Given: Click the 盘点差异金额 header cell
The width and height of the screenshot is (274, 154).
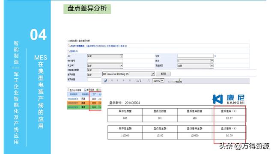Looking at the screenshot, I should click(195, 128).
